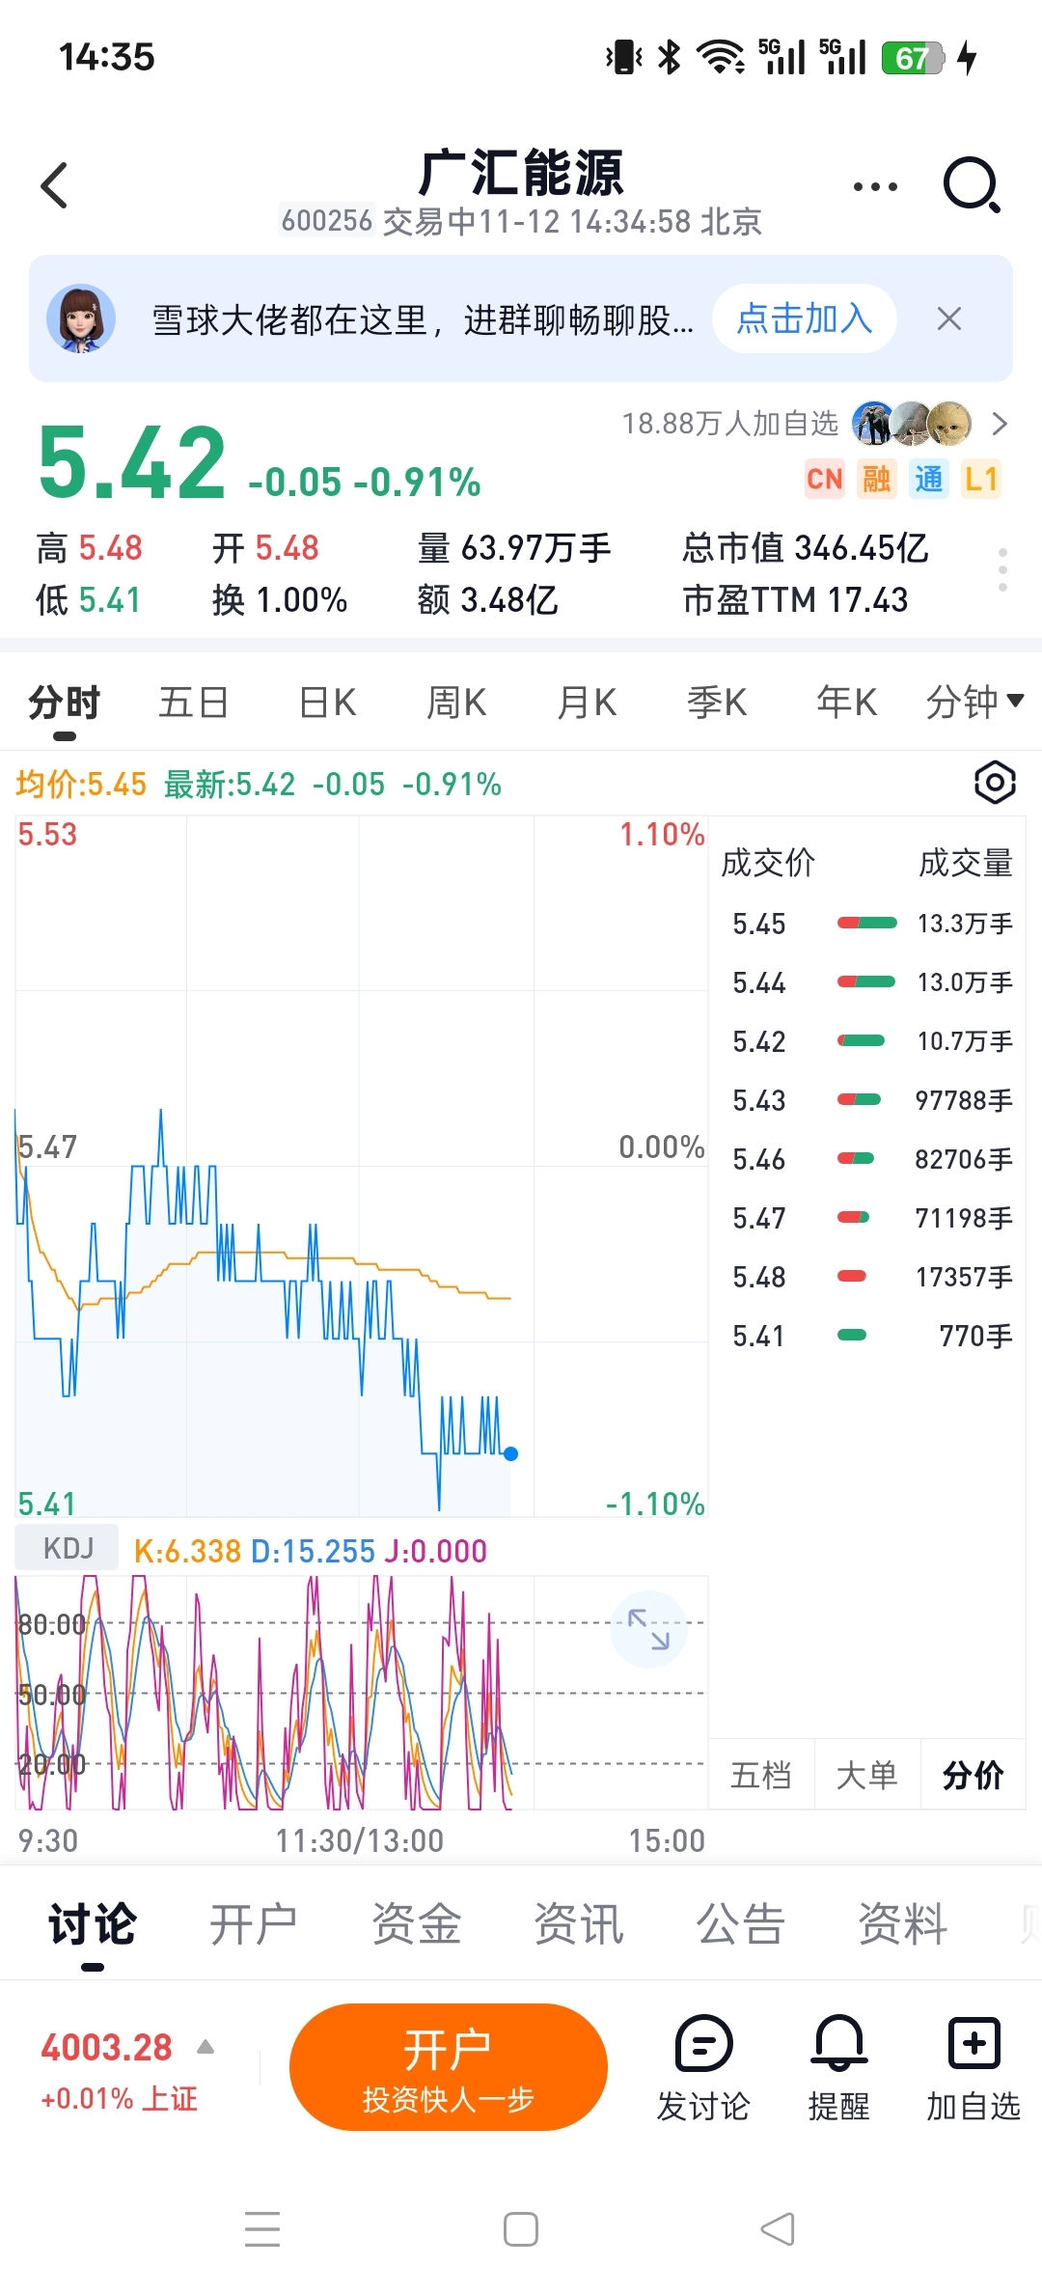Tap the back arrow icon

pyautogui.click(x=55, y=185)
